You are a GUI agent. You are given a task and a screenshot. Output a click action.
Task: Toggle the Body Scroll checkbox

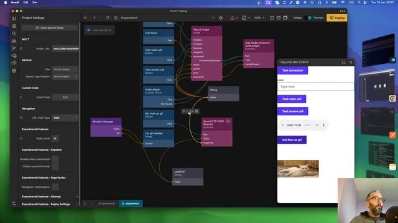click(x=55, y=138)
